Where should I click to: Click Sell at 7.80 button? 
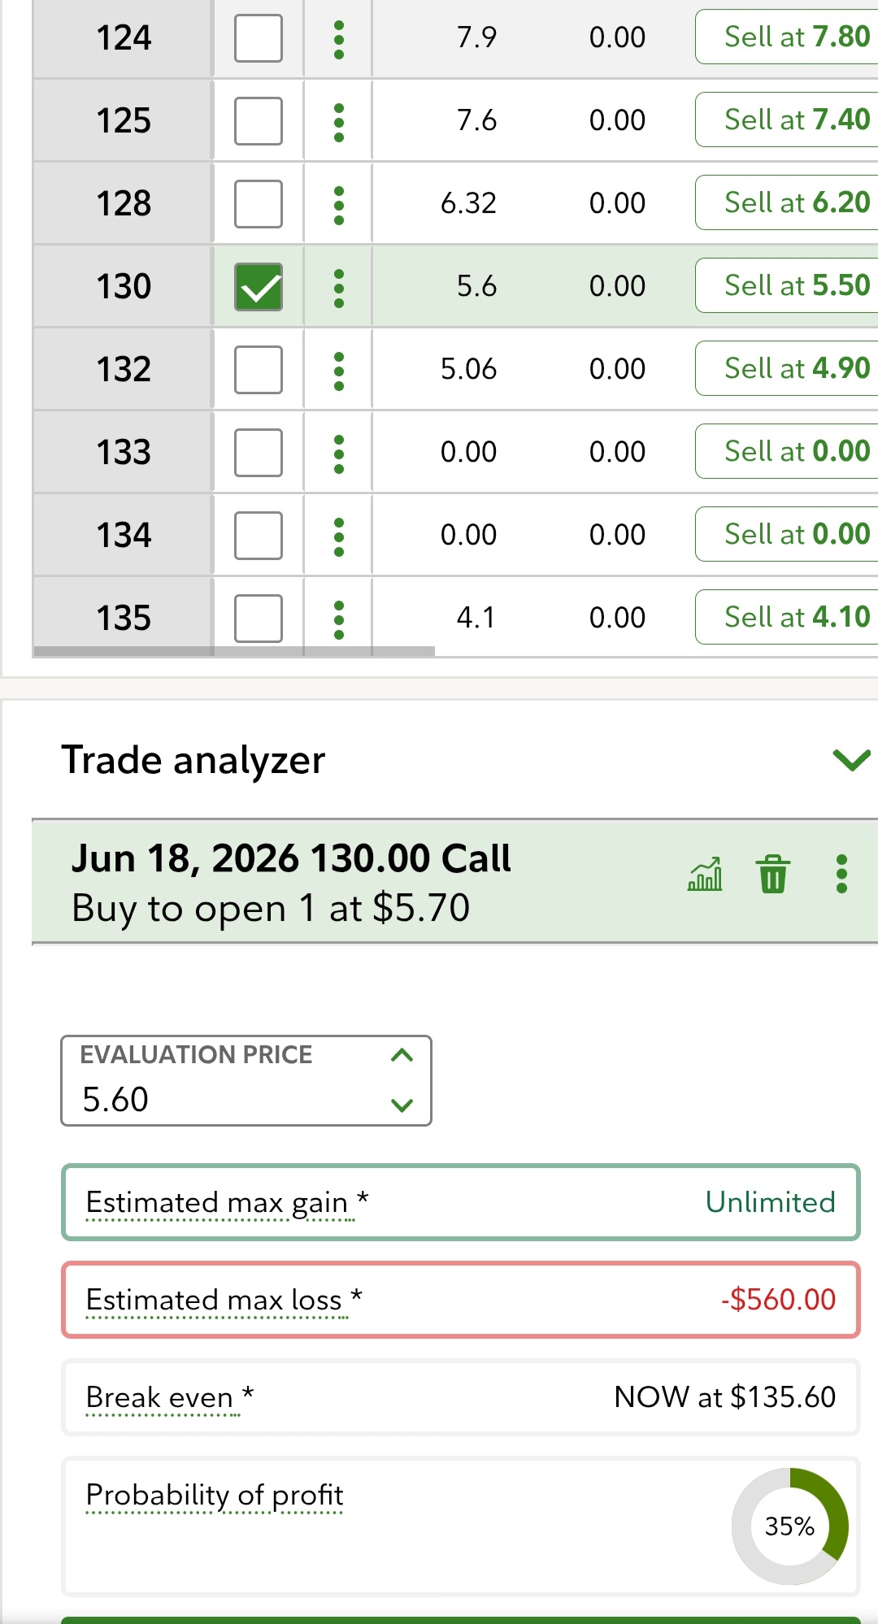[787, 37]
